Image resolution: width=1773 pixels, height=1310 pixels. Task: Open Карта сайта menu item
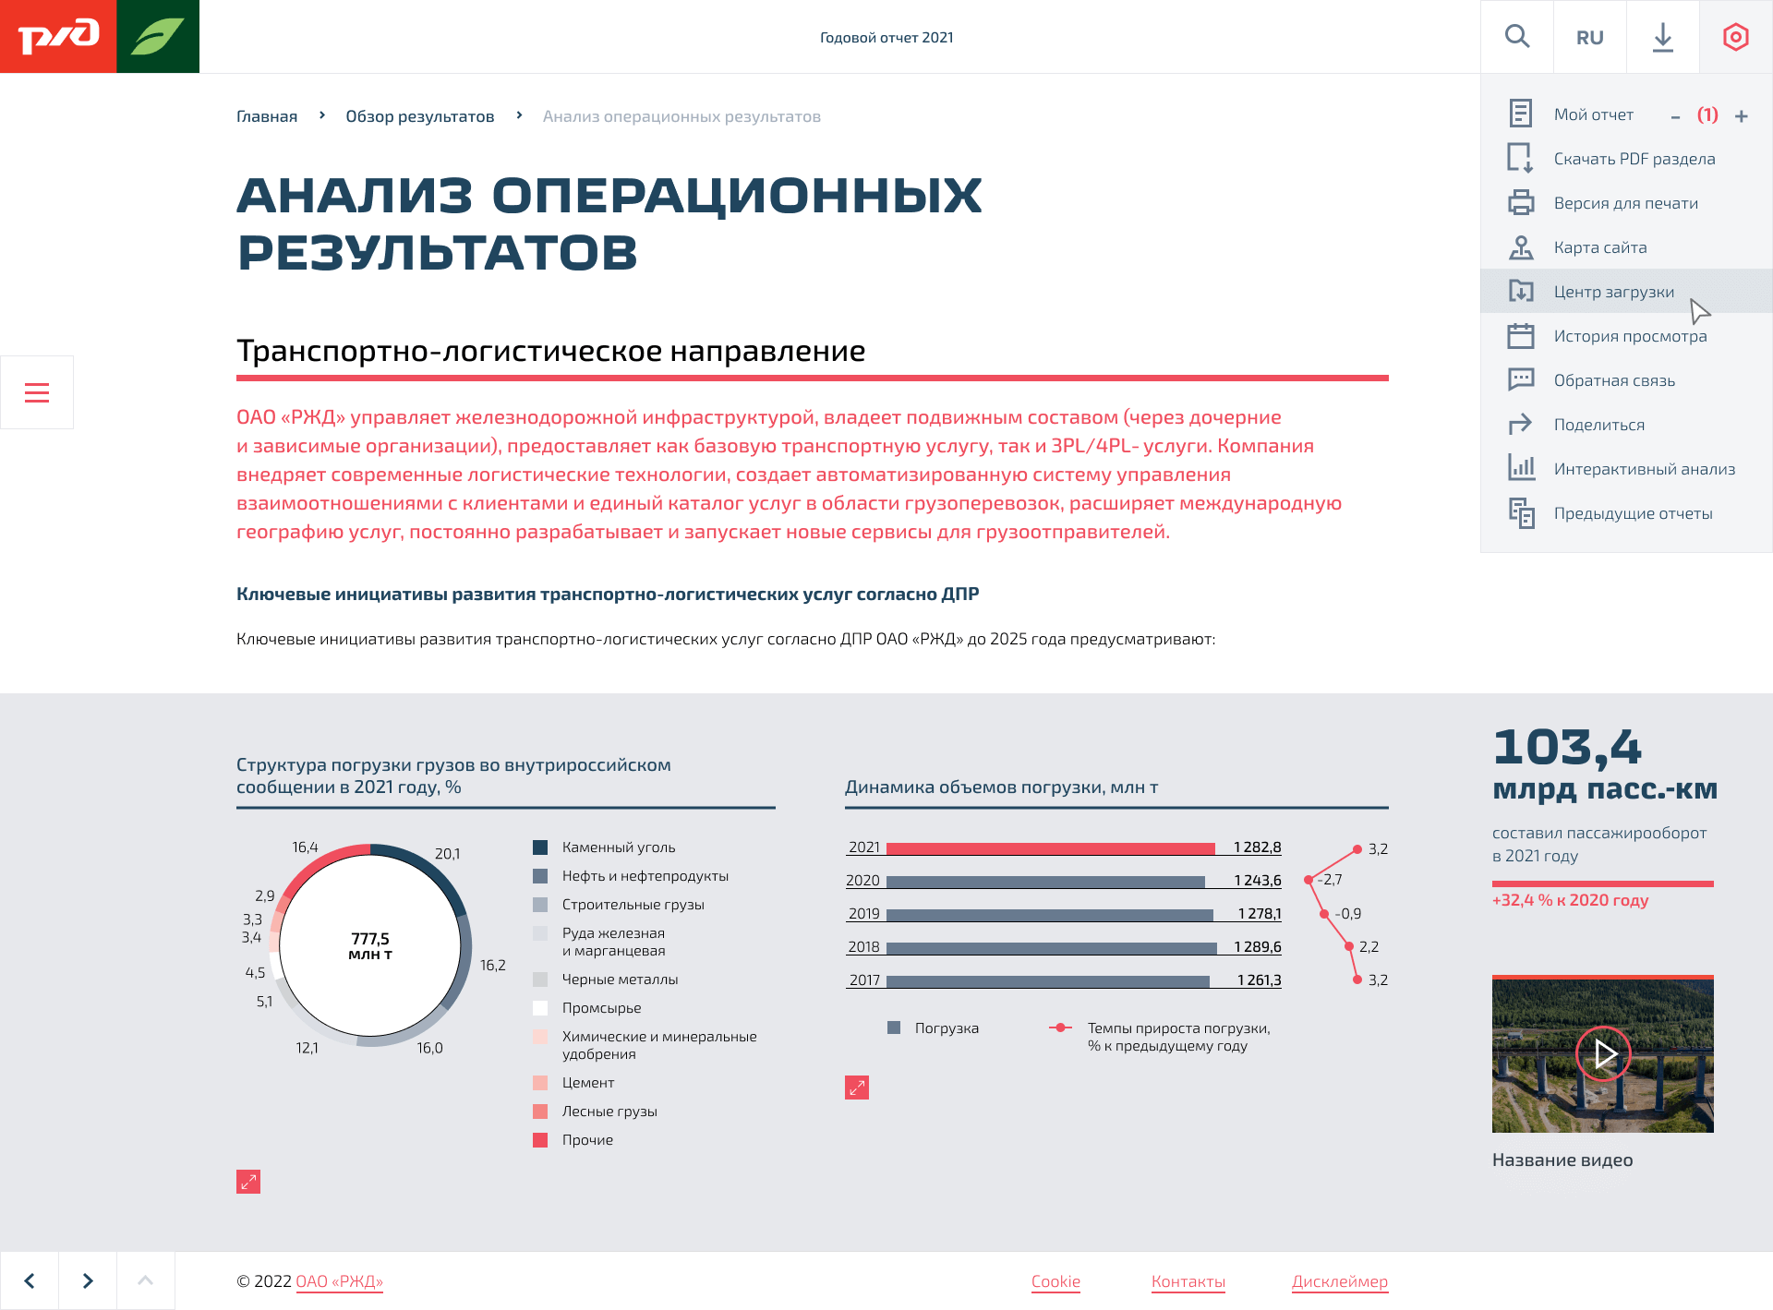pyautogui.click(x=1626, y=247)
